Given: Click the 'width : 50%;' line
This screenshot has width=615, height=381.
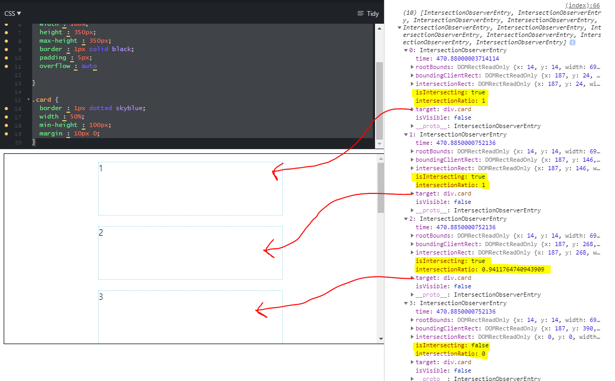Looking at the screenshot, I should 62,116.
